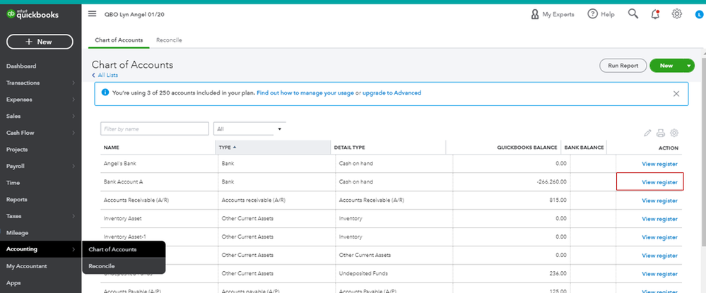View register for Undeposited Funds row
This screenshot has width=706, height=293.
pyautogui.click(x=659, y=274)
